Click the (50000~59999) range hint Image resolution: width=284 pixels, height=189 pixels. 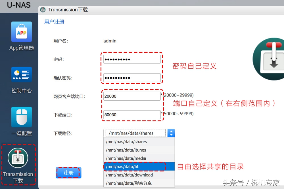click(x=178, y=114)
